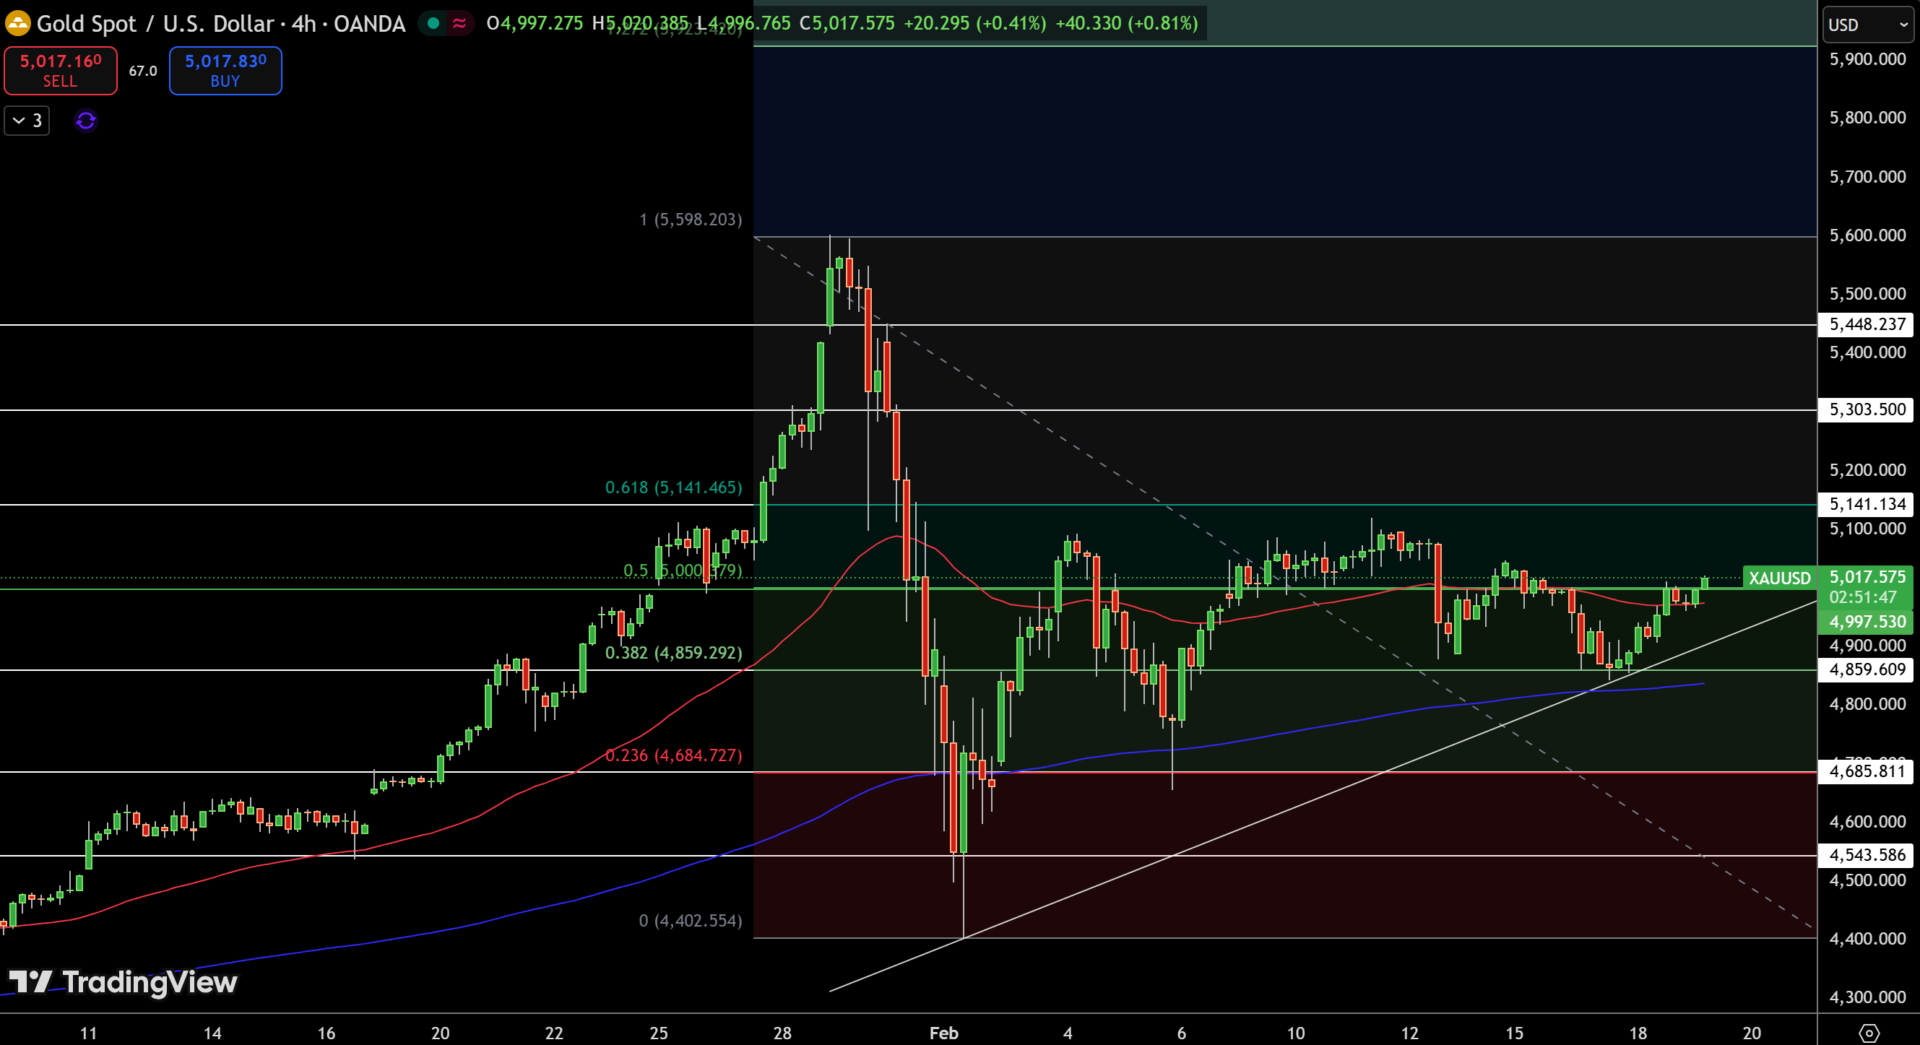The height and width of the screenshot is (1045, 1920).
Task: Select the 4,543.586 price label
Action: tap(1867, 855)
